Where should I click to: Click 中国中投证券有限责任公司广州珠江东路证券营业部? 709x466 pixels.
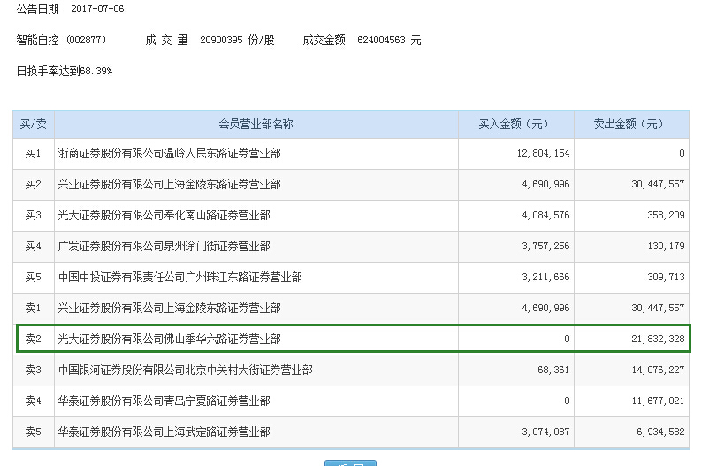point(180,277)
